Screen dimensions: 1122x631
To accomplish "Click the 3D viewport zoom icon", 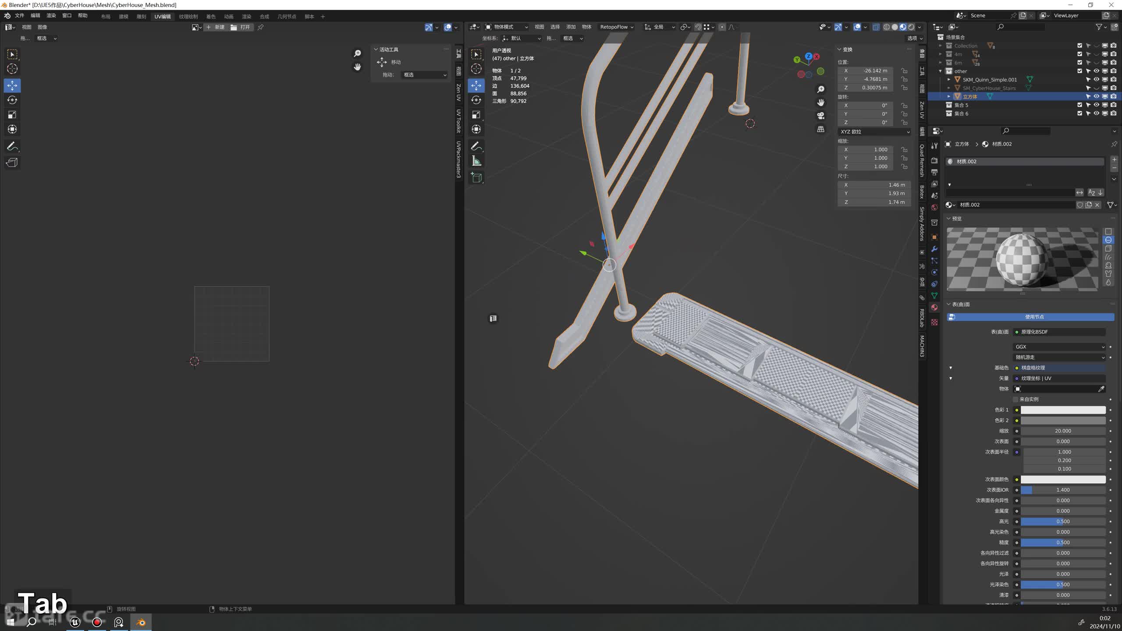I will point(821,89).
